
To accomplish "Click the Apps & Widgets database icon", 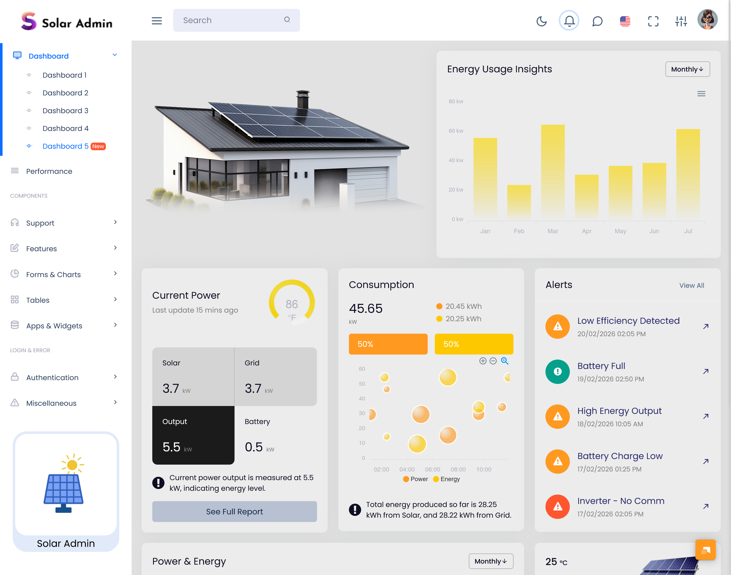I will [x=14, y=325].
